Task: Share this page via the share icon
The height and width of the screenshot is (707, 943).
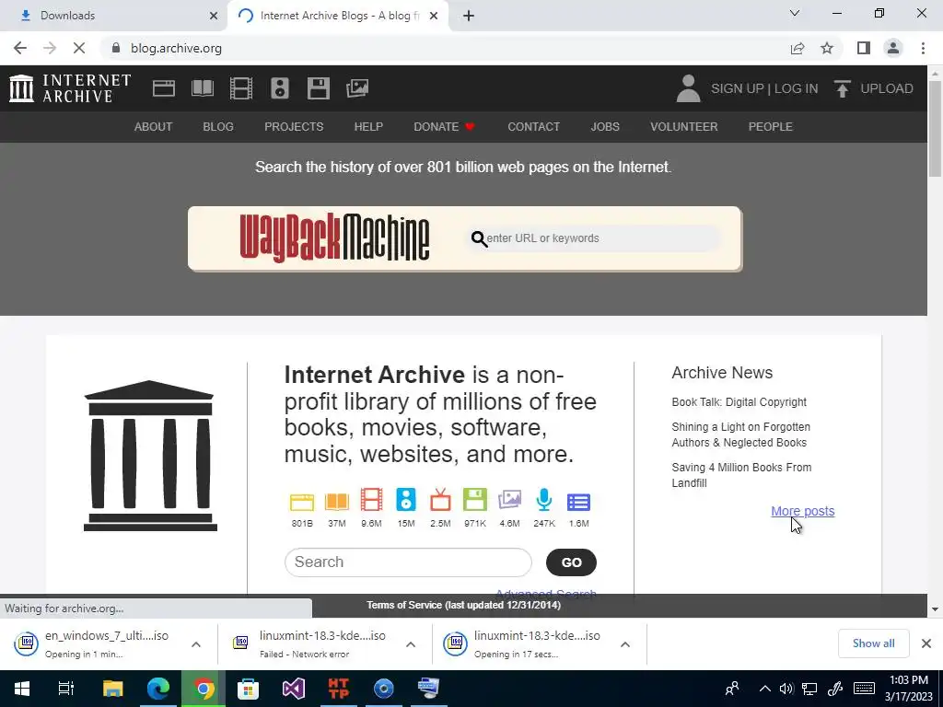Action: 797,48
